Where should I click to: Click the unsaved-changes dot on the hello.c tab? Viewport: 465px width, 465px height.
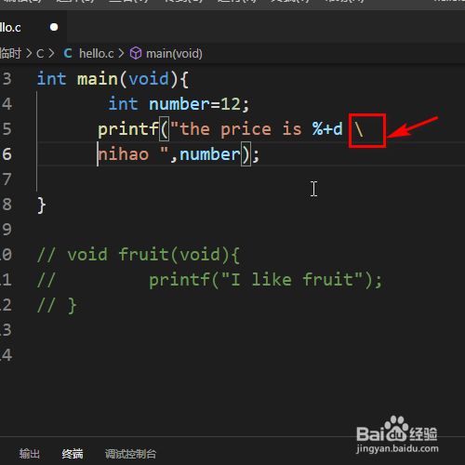click(54, 27)
